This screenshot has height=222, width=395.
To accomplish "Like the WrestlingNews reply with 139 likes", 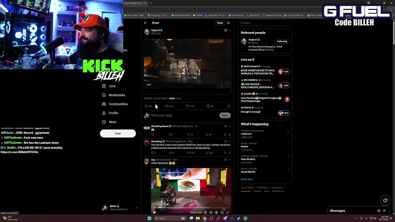I will pyautogui.click(x=191, y=153).
